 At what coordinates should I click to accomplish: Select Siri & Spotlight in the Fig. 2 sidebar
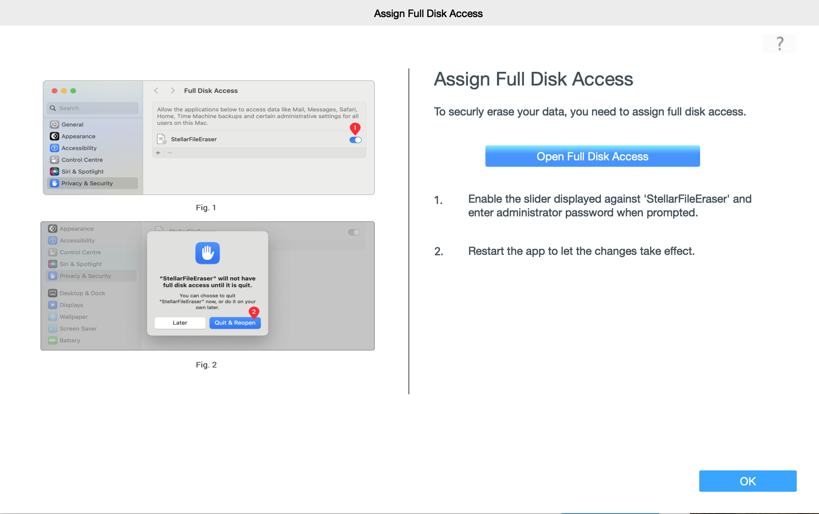[x=91, y=264]
